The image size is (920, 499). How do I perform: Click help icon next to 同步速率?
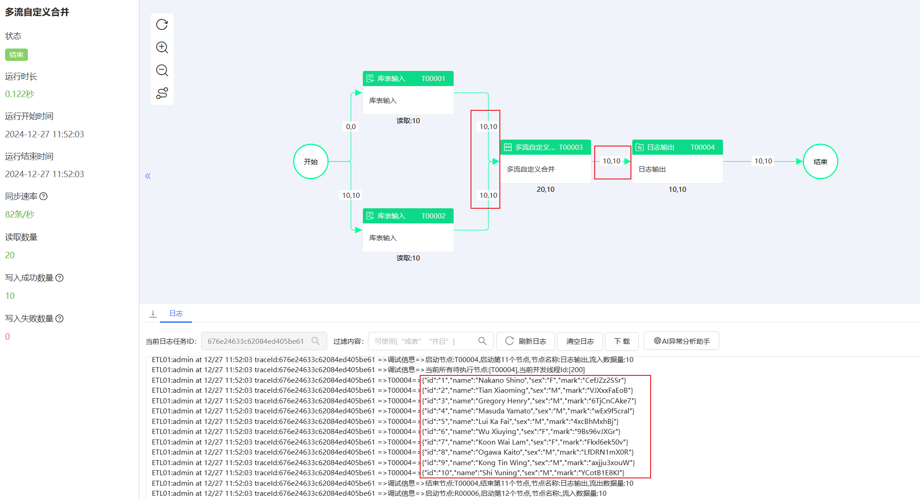pos(44,196)
